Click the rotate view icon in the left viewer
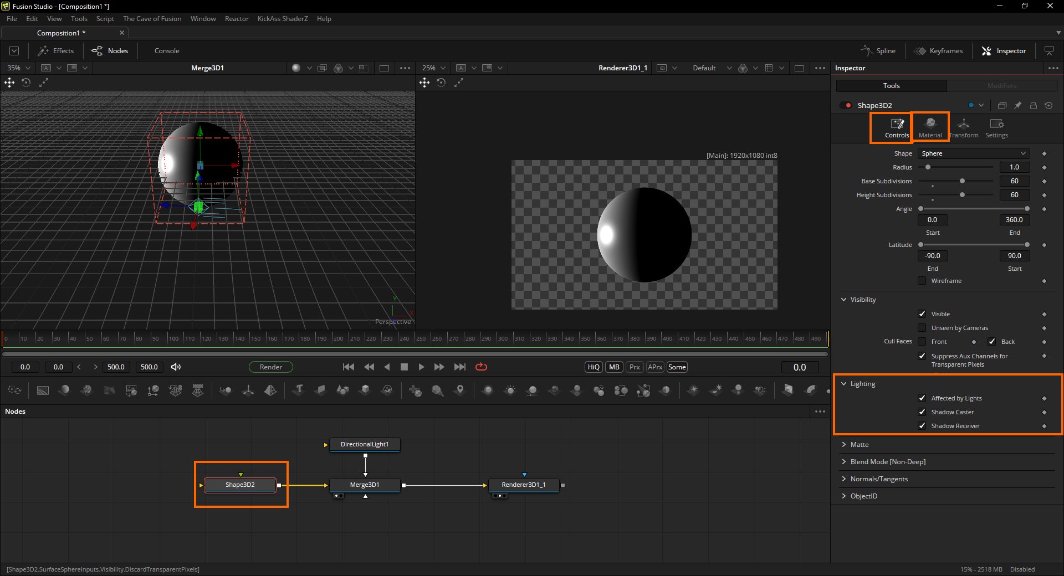The width and height of the screenshot is (1064, 576). 26,83
